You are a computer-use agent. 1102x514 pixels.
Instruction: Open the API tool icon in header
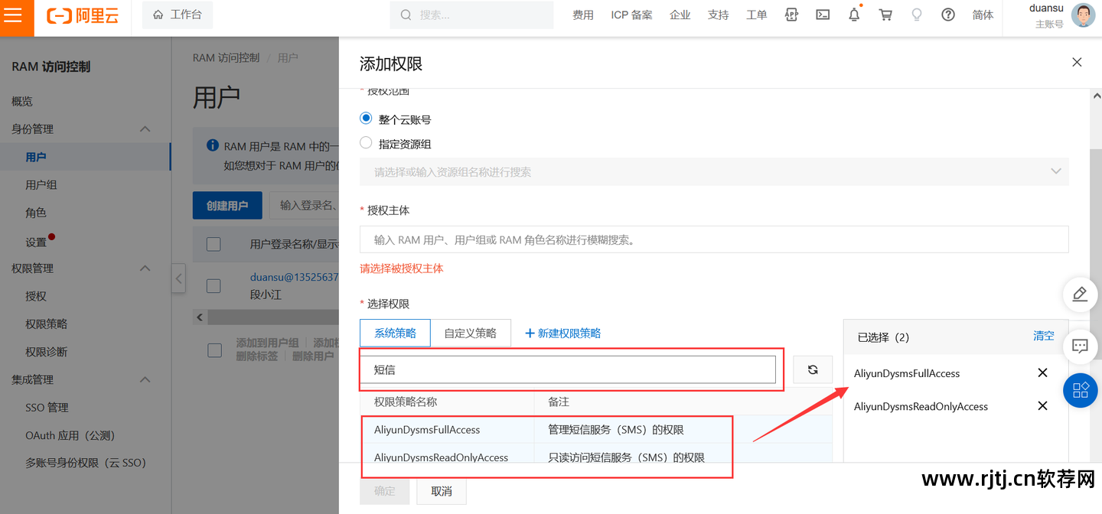[x=792, y=15]
